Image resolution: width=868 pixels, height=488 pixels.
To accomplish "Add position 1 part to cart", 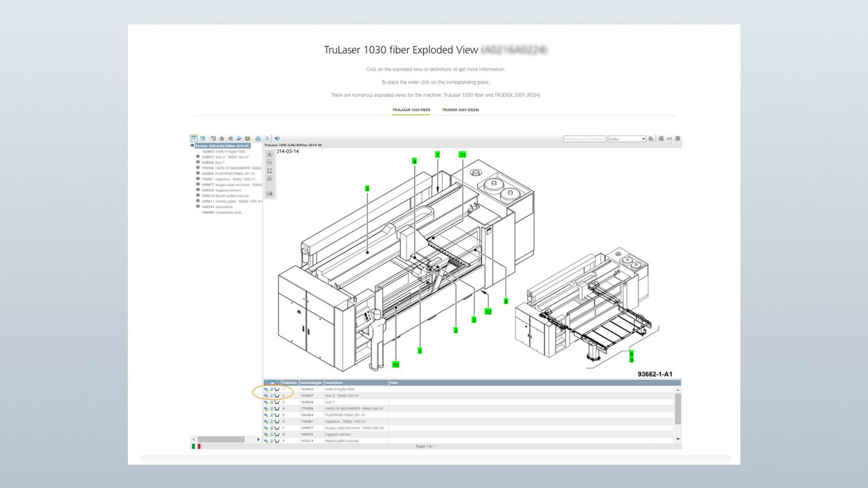I will (x=277, y=389).
